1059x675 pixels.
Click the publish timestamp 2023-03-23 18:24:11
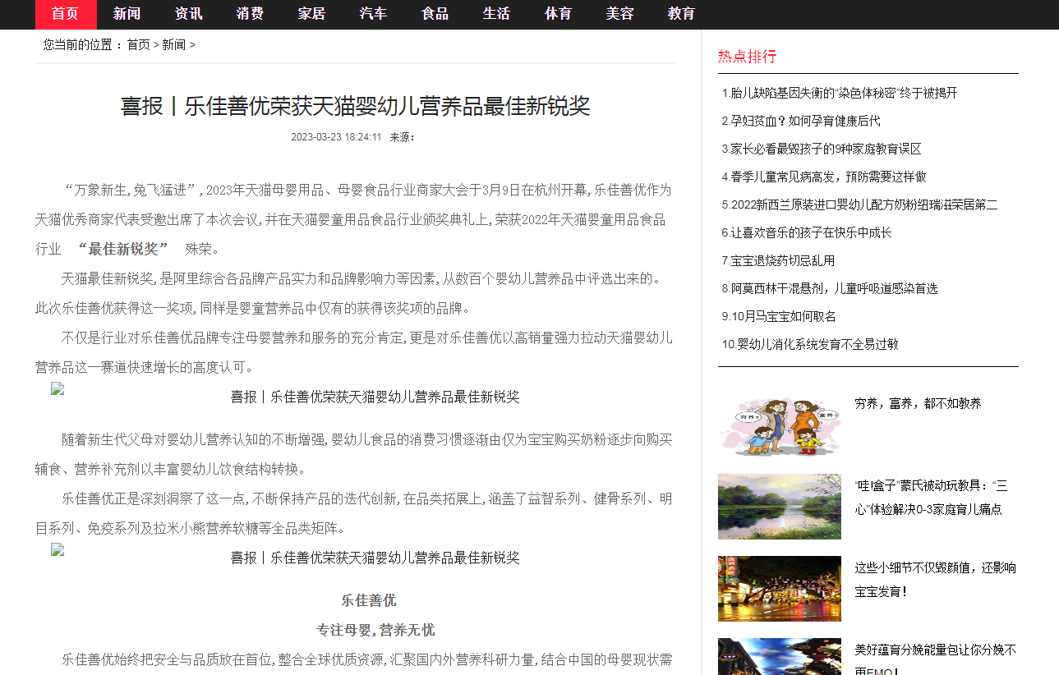[x=336, y=137]
